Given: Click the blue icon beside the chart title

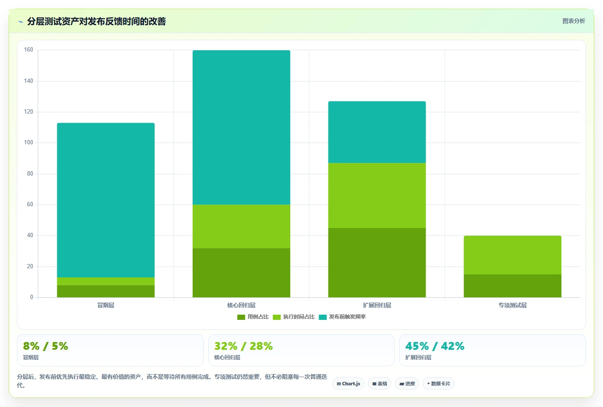Looking at the screenshot, I should point(20,22).
